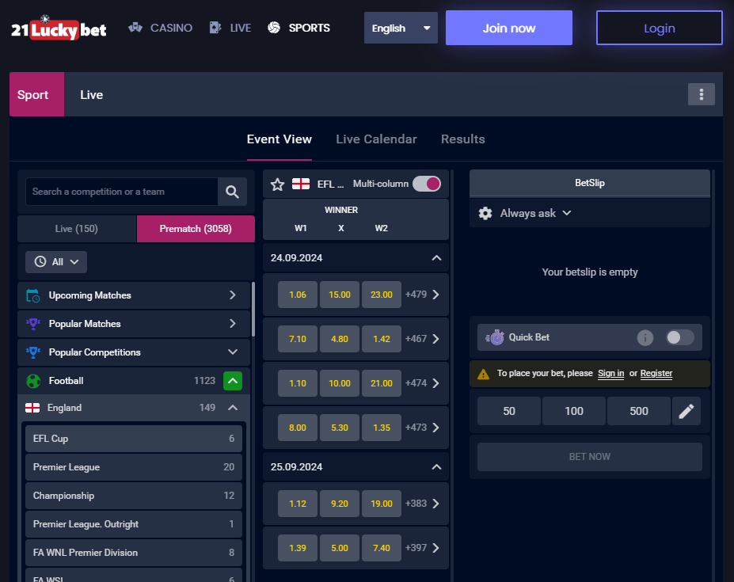Turn on the Quick Bet switch
The image size is (734, 582).
coord(678,337)
